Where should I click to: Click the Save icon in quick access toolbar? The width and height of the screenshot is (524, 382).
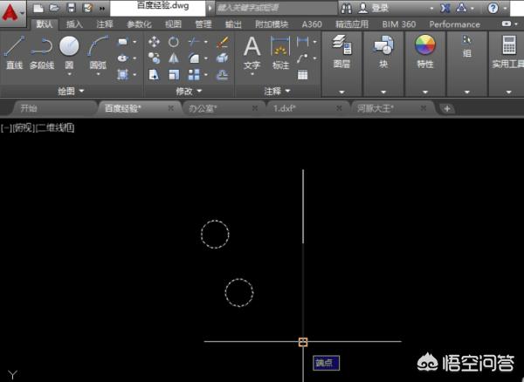[x=72, y=8]
